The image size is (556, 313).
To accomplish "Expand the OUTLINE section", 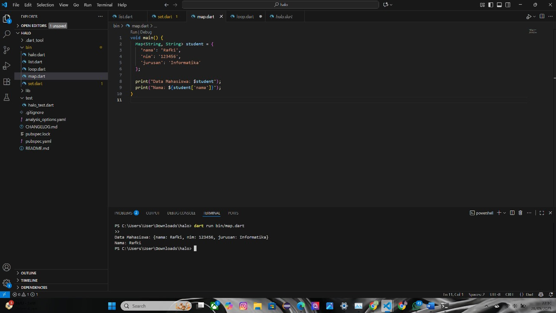I will [x=29, y=273].
